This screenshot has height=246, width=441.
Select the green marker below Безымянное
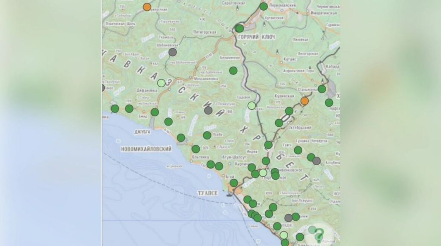click(233, 71)
